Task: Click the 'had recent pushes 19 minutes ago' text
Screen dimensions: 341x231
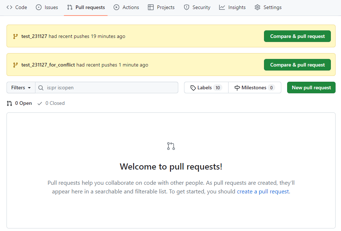Action: [x=87, y=36]
